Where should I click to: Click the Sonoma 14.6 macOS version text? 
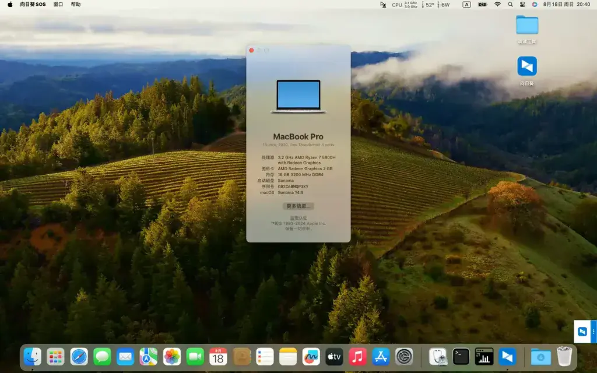[290, 192]
